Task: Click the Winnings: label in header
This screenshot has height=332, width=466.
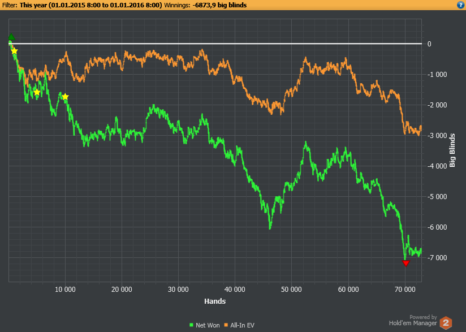Action: click(x=177, y=5)
